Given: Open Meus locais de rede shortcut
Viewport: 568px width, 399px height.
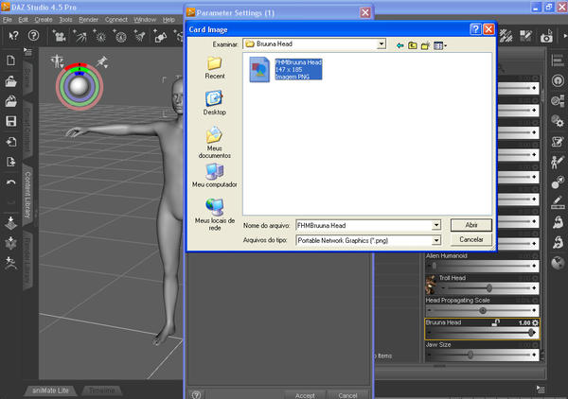Looking at the screenshot, I should tap(215, 215).
